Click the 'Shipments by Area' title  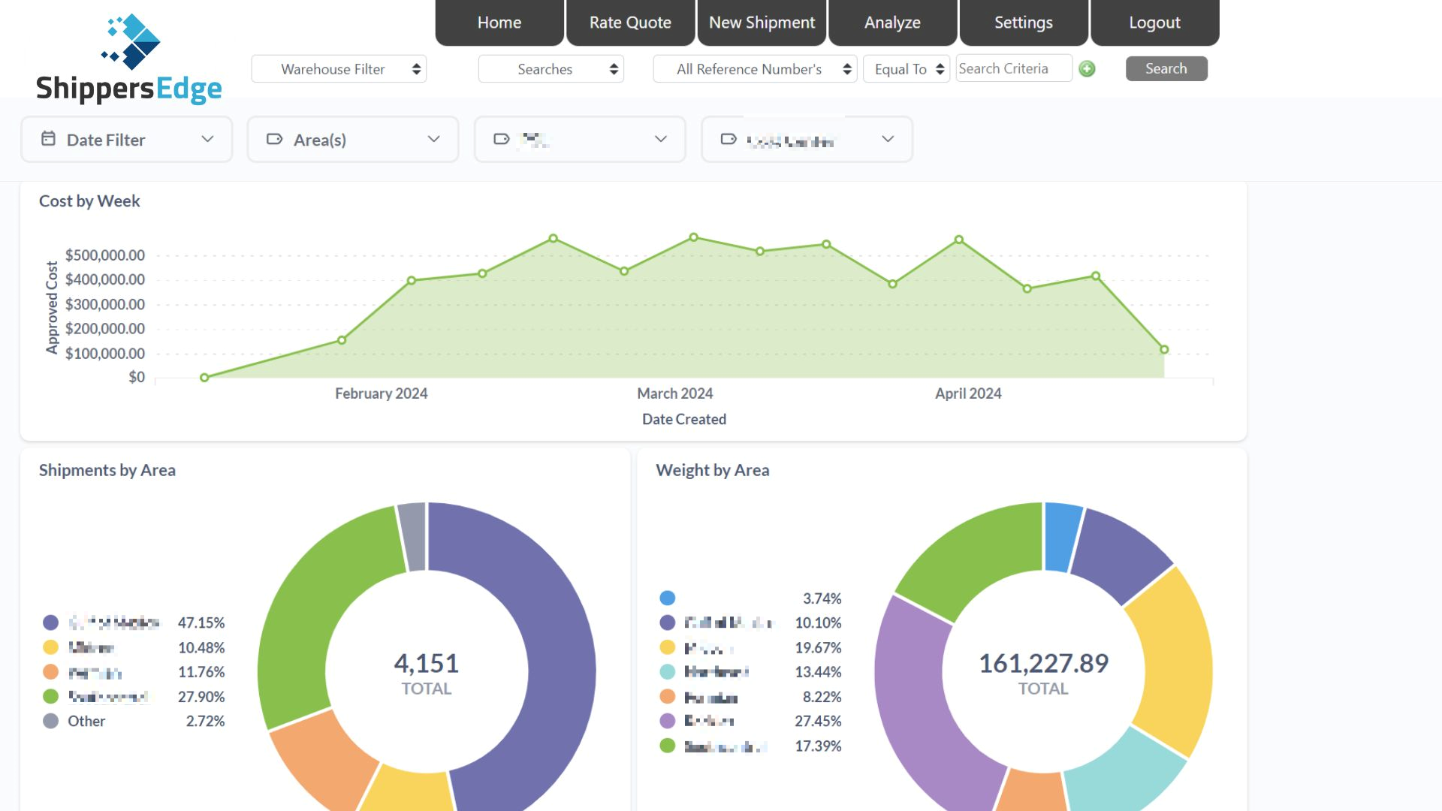(107, 470)
